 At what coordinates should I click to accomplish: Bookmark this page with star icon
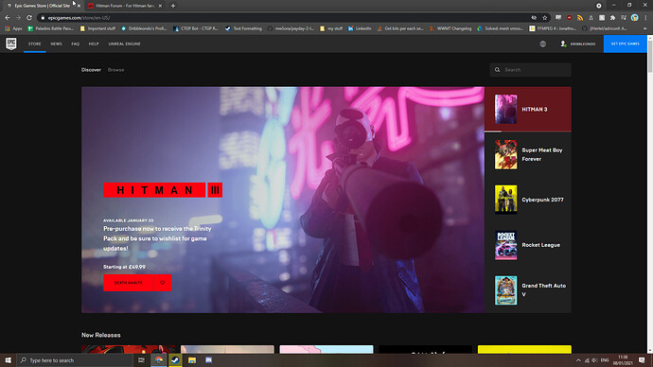545,18
